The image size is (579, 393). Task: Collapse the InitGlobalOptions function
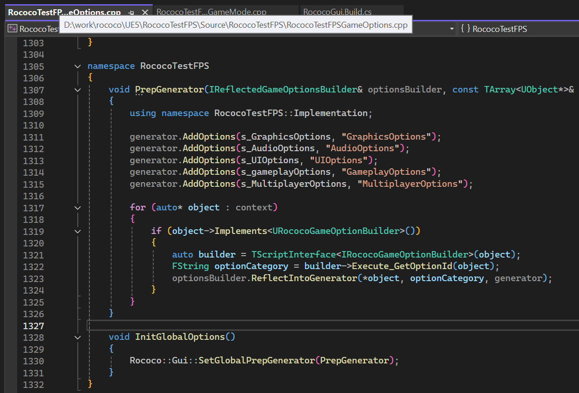[x=77, y=337]
